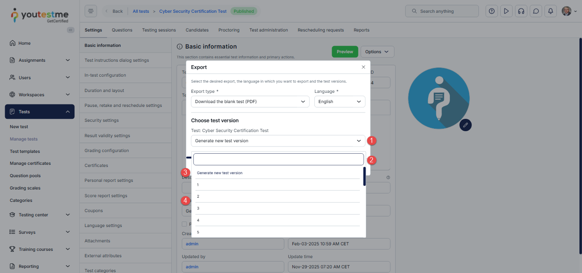
Task: Click the hamburger menu icon
Action: tap(91, 11)
